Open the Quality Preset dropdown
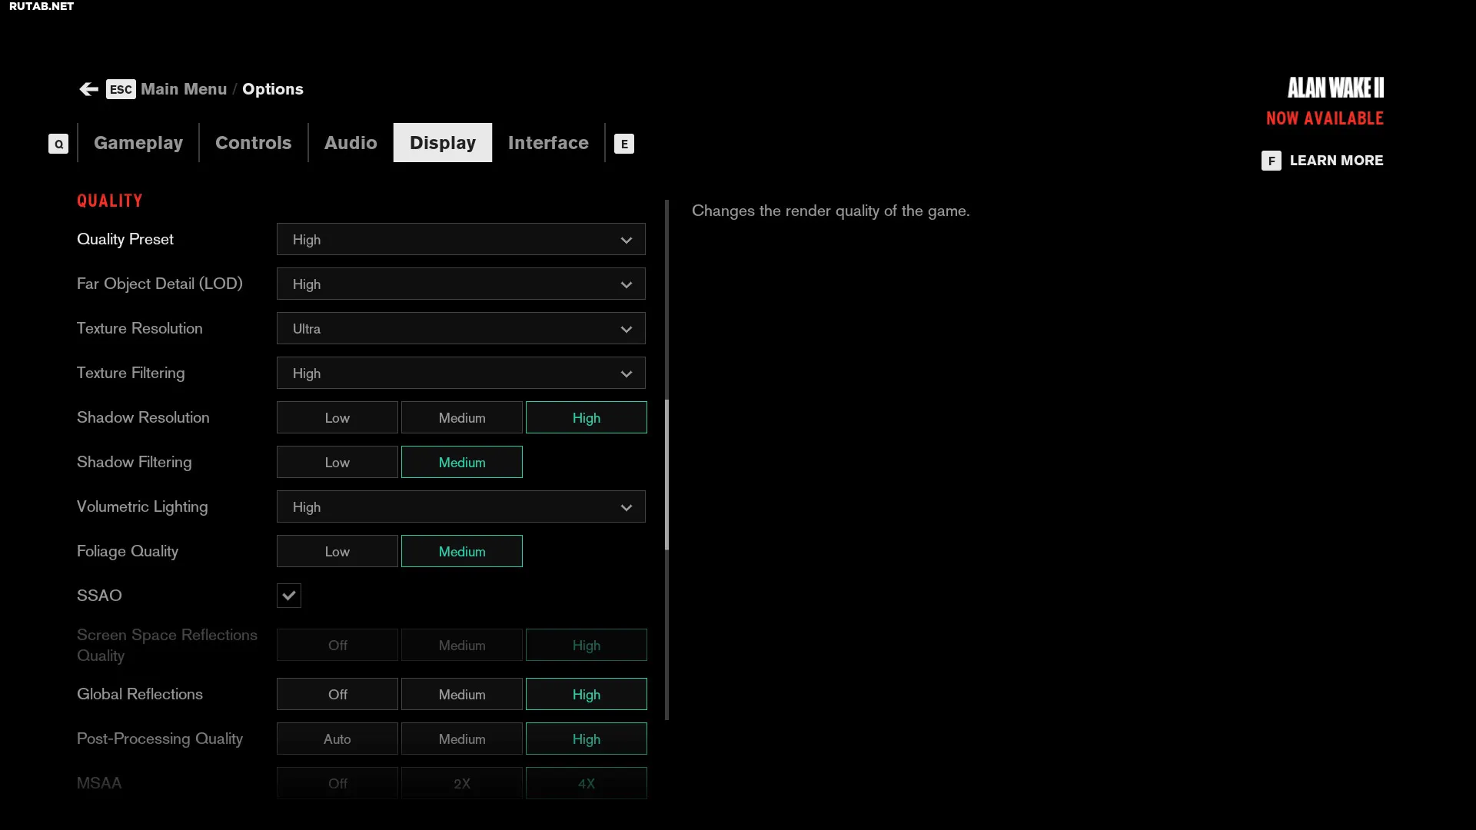The image size is (1476, 830). pyautogui.click(x=461, y=239)
